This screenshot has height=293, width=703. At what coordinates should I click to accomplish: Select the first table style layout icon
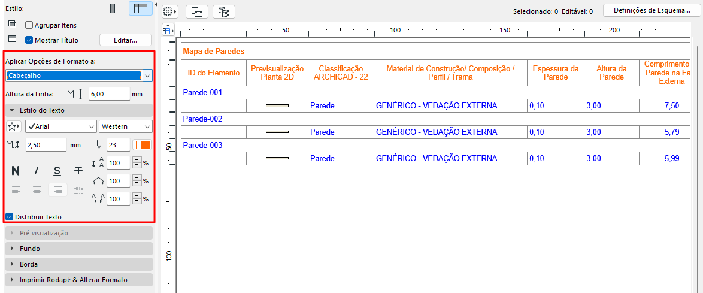(x=117, y=8)
